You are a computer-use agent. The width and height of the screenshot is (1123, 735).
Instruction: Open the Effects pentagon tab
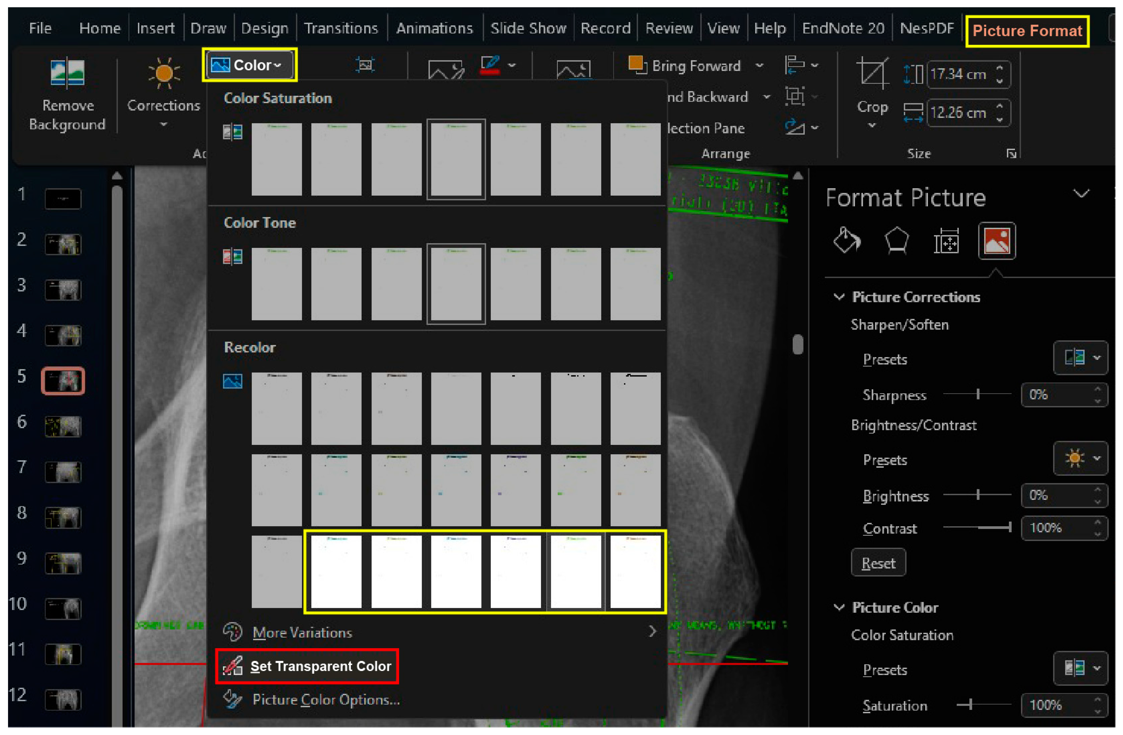(896, 241)
